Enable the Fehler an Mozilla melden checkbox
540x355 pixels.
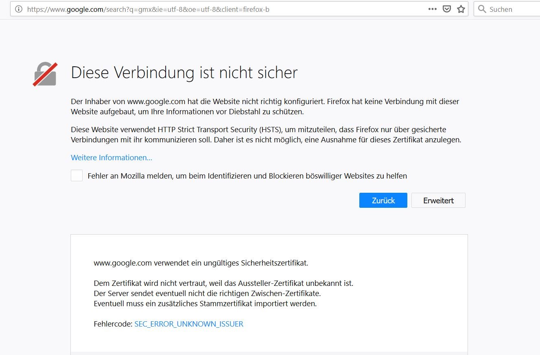[x=77, y=176]
